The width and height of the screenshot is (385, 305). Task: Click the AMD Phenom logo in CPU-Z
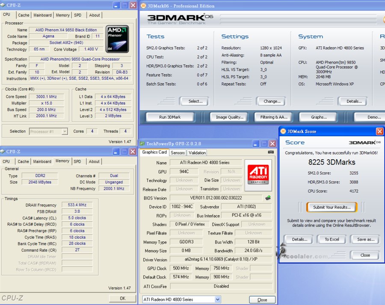tap(117, 39)
